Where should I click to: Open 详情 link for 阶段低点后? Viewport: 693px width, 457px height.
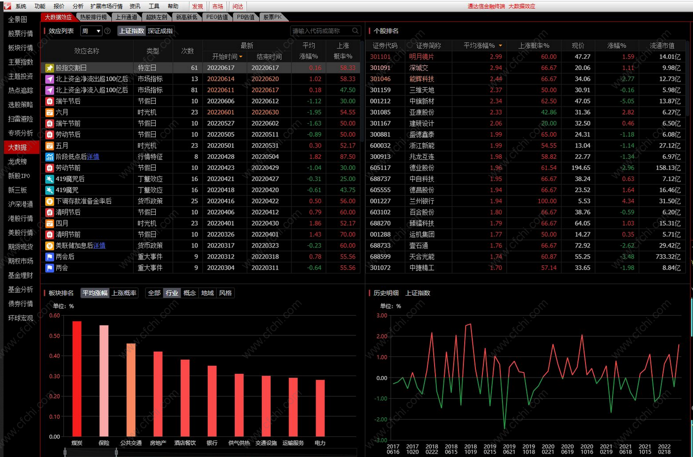point(93,157)
